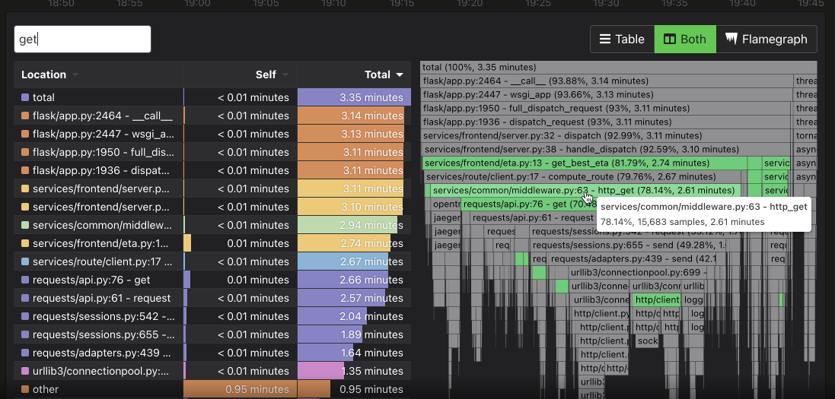Select the flask/app.py:2447 - wsgi_a... table row

pyautogui.click(x=212, y=134)
